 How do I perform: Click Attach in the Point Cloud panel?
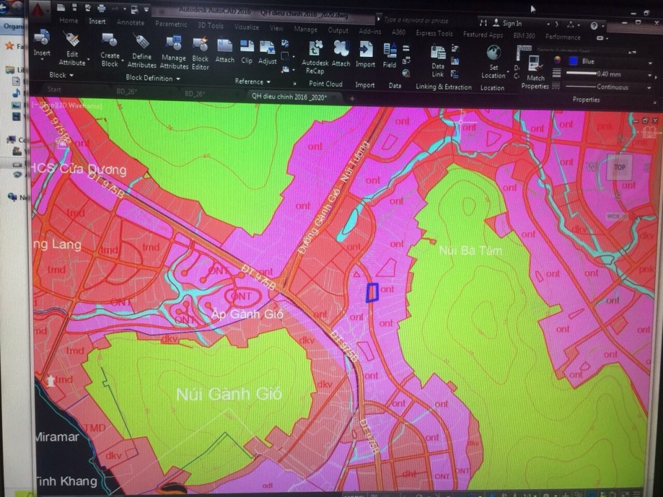[341, 49]
